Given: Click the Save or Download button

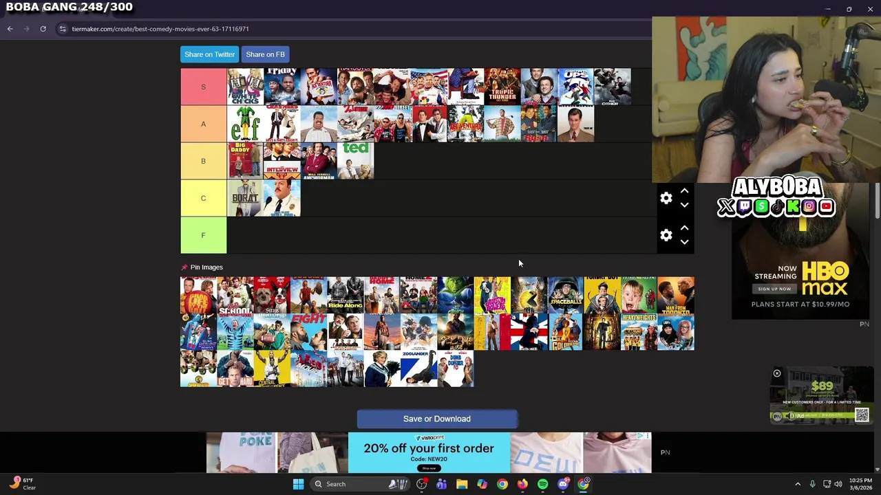Looking at the screenshot, I should 437,419.
